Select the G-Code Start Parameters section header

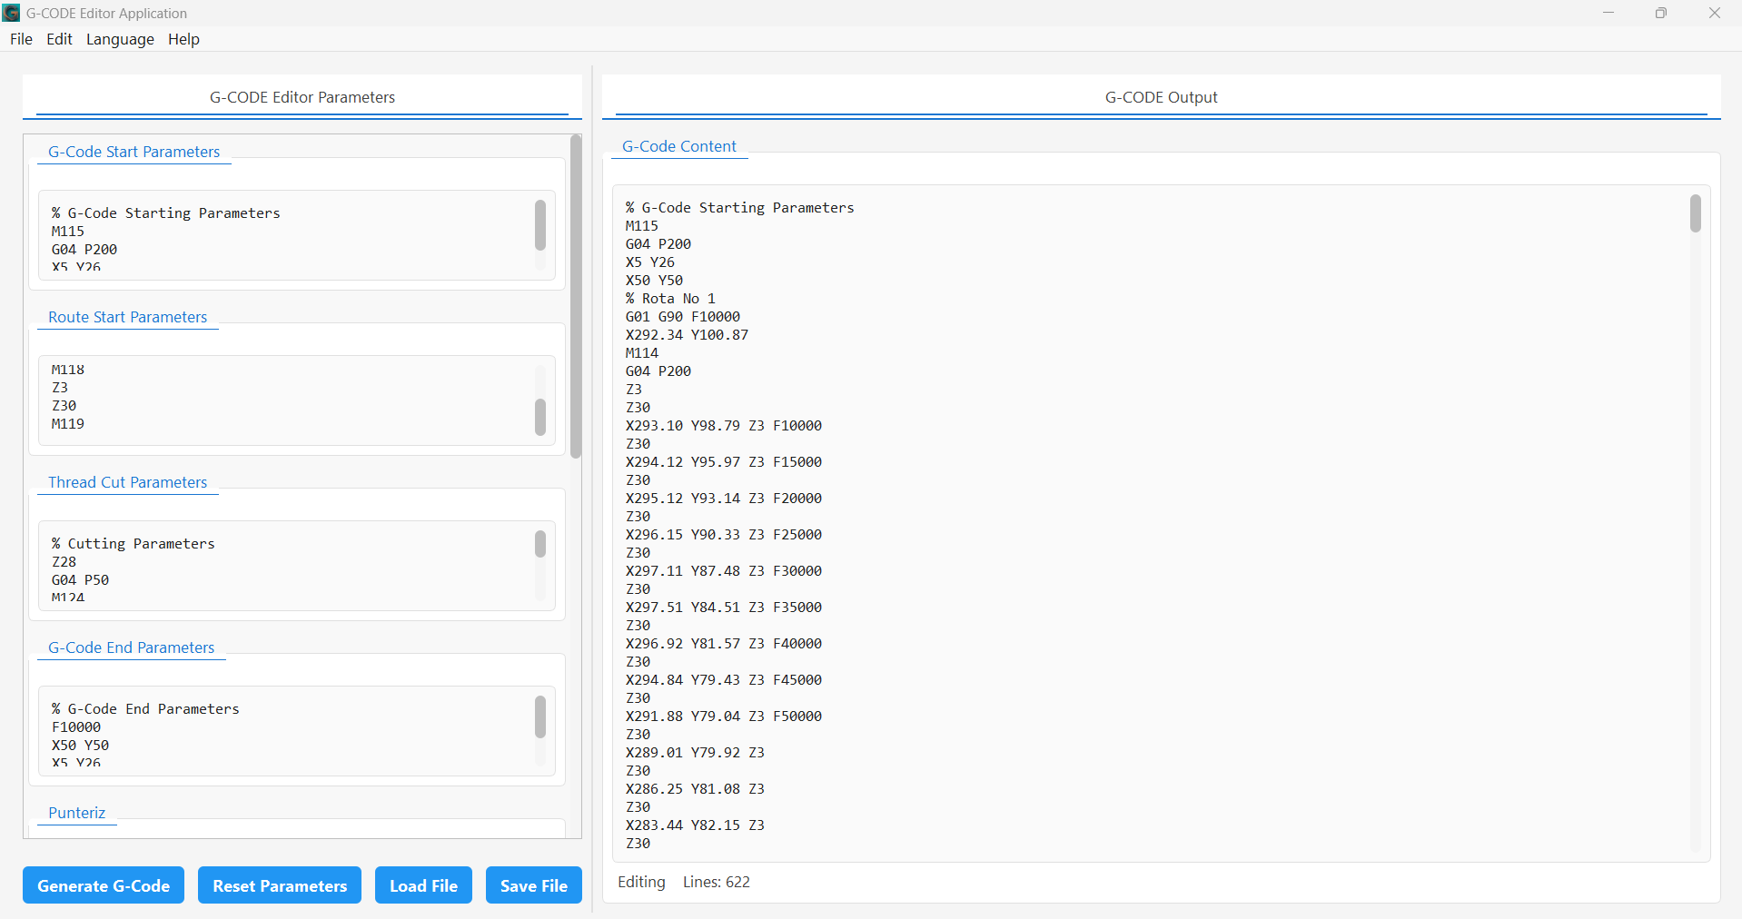pyautogui.click(x=134, y=152)
